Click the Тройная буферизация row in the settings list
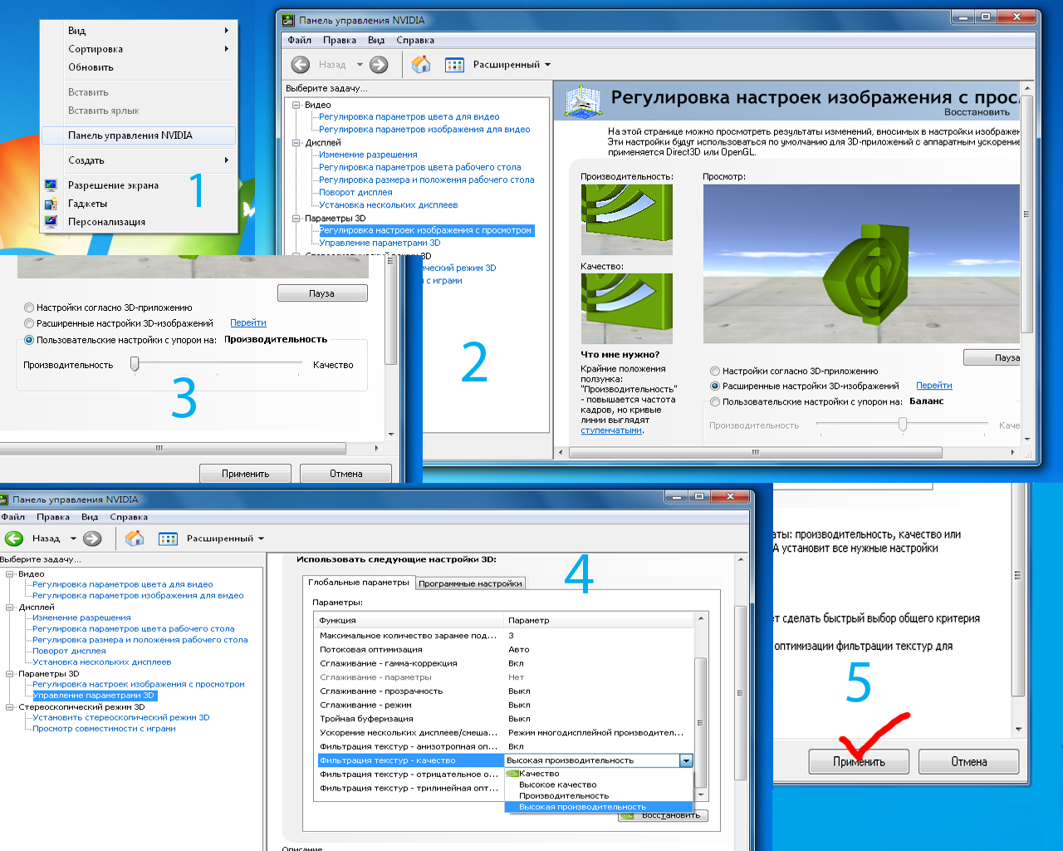Image resolution: width=1063 pixels, height=851 pixels. click(x=504, y=719)
